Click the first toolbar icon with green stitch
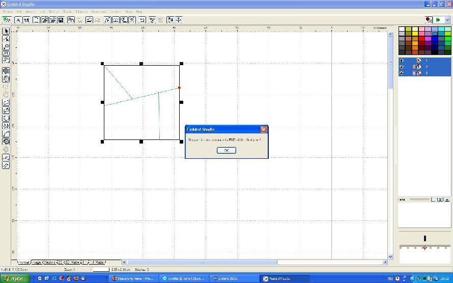 click(x=6, y=20)
